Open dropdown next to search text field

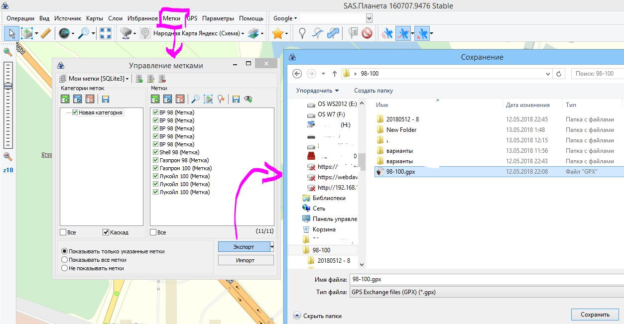[369, 18]
